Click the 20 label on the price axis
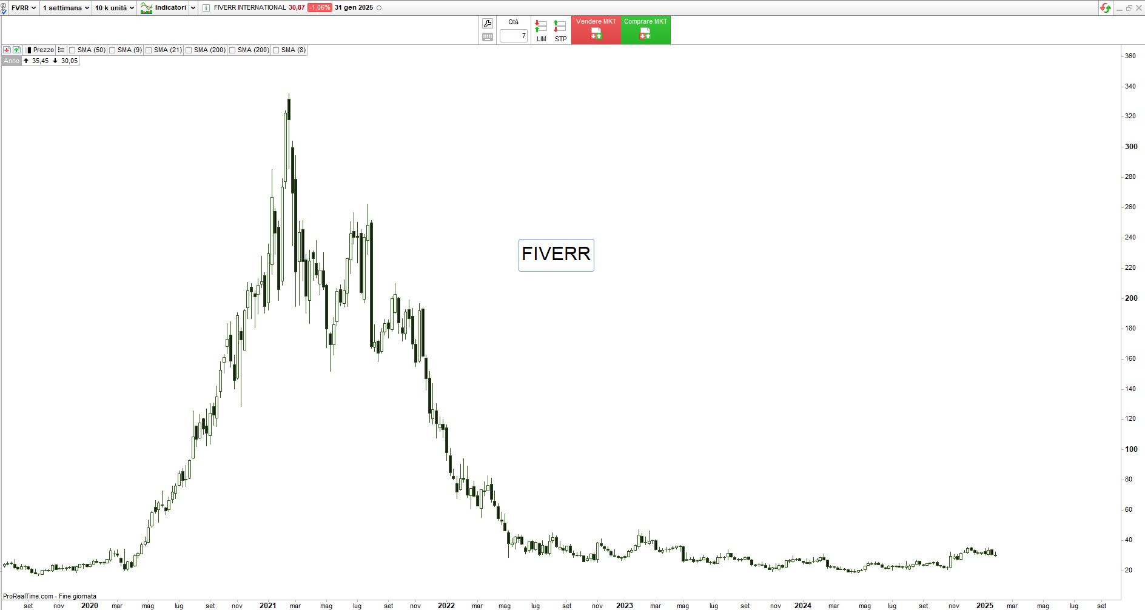This screenshot has width=1145, height=610. [1129, 570]
